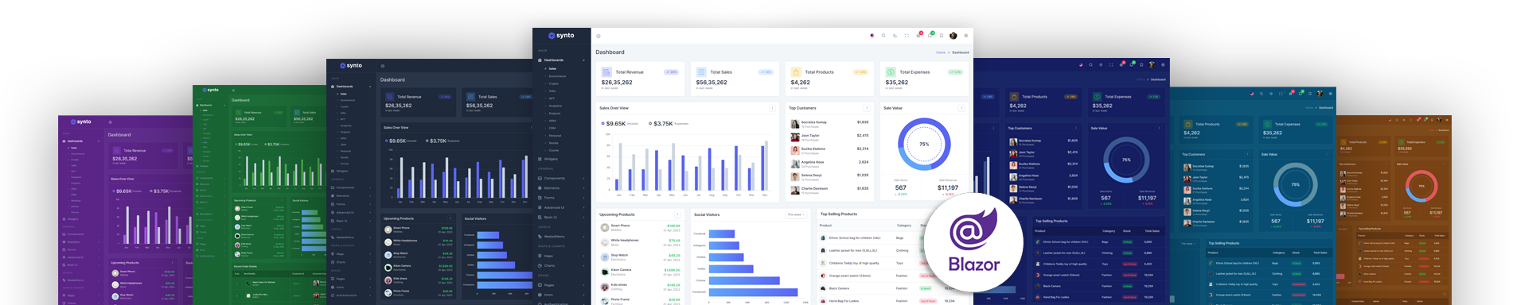
Task: Click the synto logo in the dark navy dashboard
Action: tap(352, 66)
